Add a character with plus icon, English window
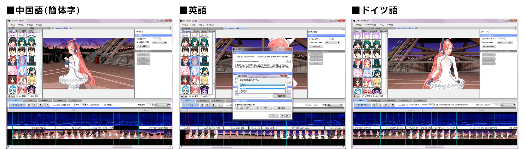Screen dimensions: 525x149 tap(182, 96)
